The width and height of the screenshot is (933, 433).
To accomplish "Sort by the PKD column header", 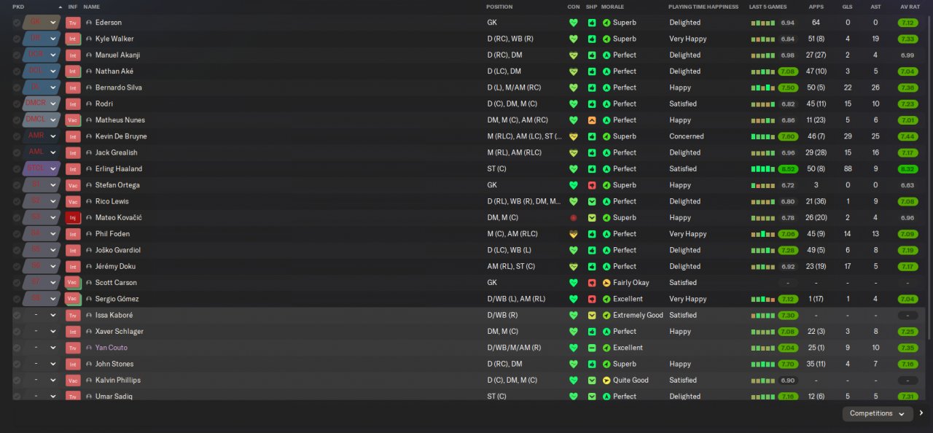I will [x=18, y=7].
